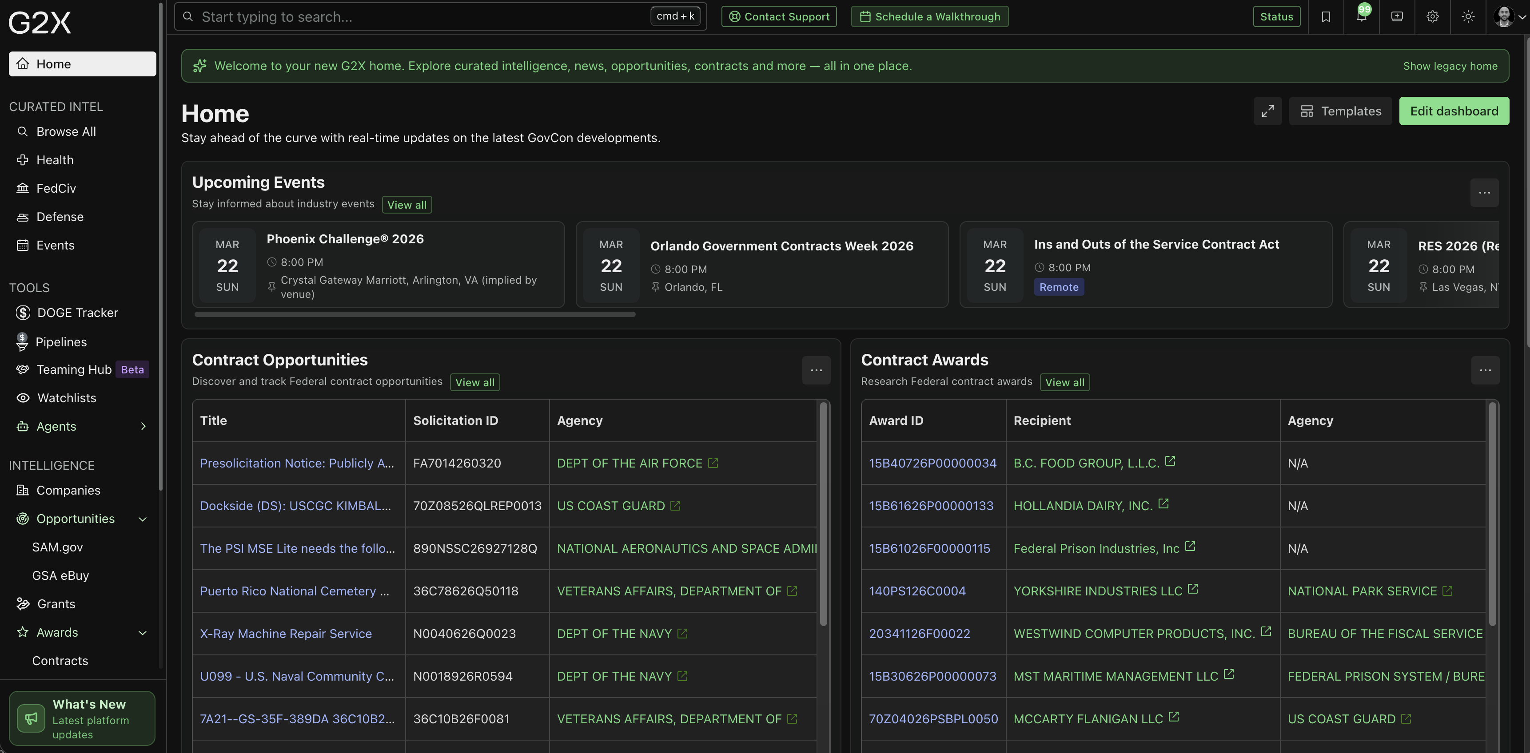Click the Contract Opportunities table vertical scrollbar
1530x753 pixels.
pyautogui.click(x=823, y=514)
